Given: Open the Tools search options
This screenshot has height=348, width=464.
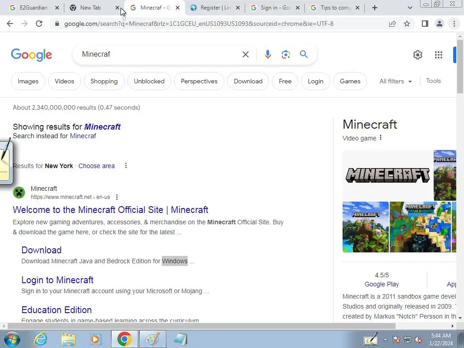Looking at the screenshot, I should [x=433, y=81].
